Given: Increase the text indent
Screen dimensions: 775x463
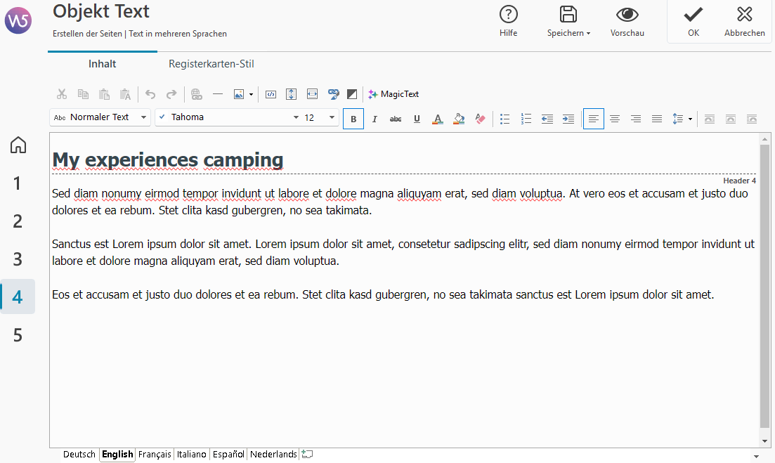Looking at the screenshot, I should (x=568, y=119).
